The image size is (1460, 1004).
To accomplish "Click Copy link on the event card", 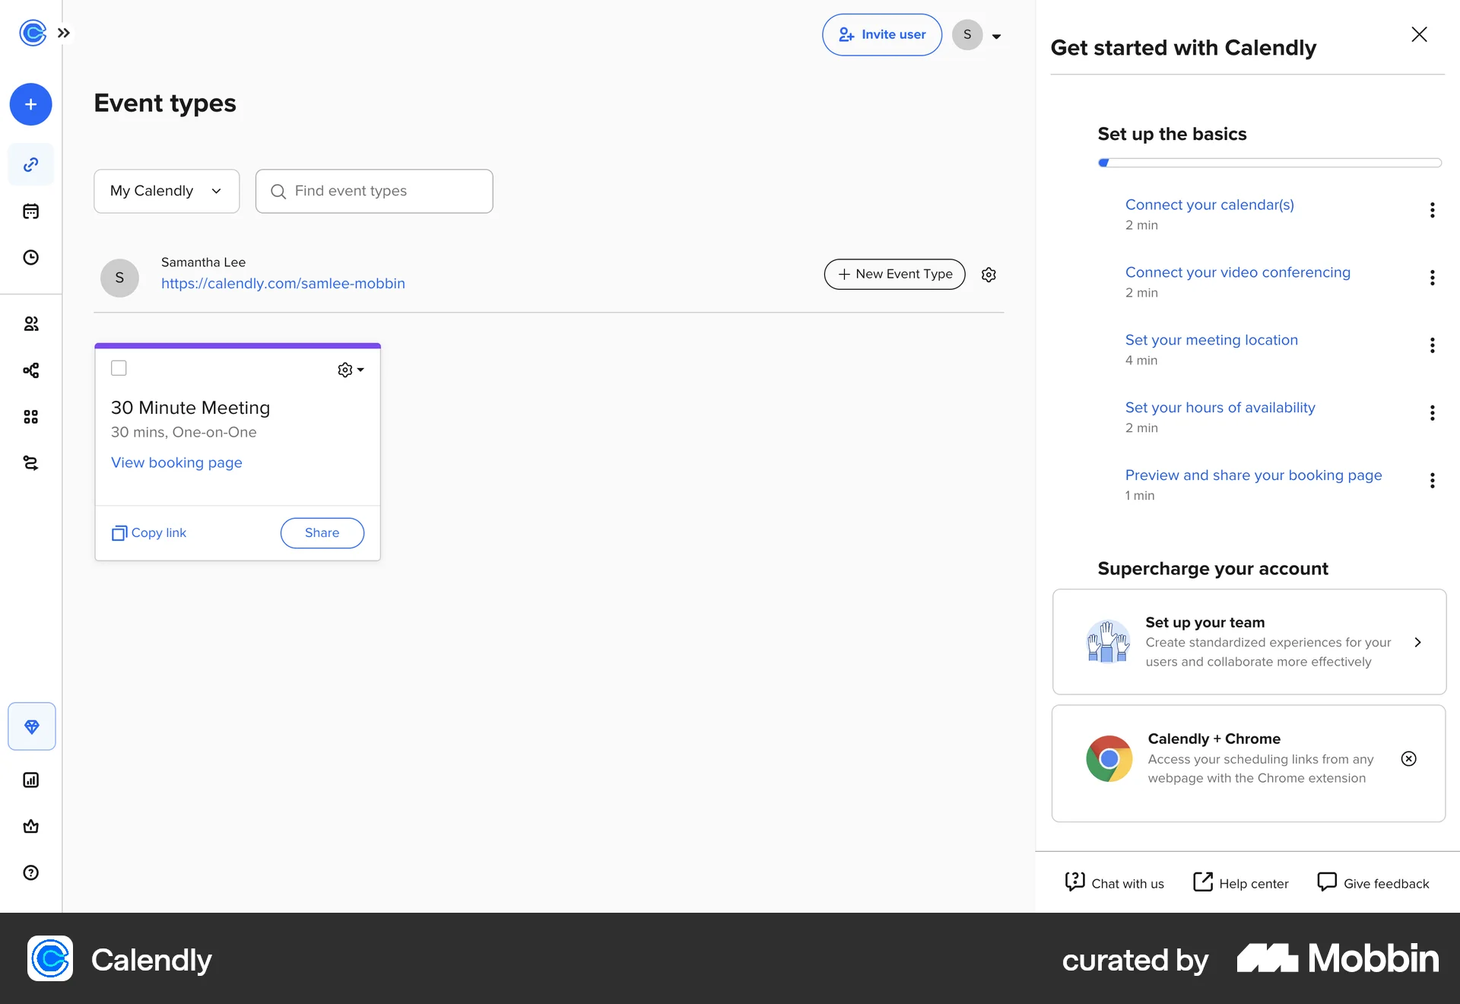I will pyautogui.click(x=149, y=532).
